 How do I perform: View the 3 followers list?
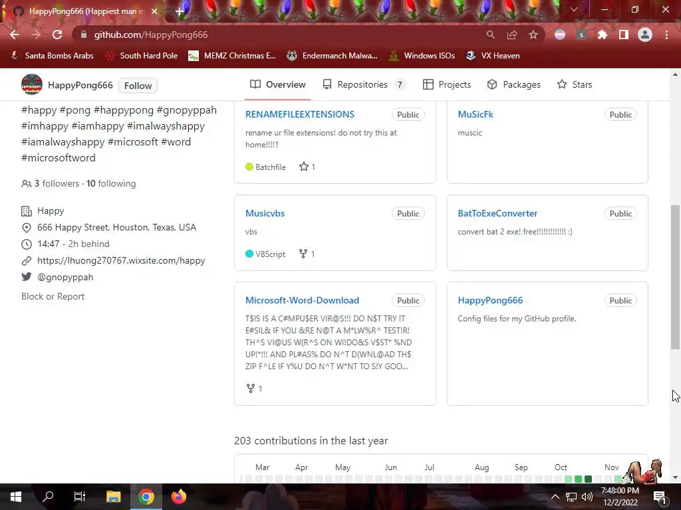point(57,183)
